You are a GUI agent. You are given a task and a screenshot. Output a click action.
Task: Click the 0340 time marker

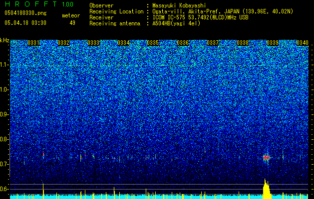pyautogui.click(x=303, y=43)
